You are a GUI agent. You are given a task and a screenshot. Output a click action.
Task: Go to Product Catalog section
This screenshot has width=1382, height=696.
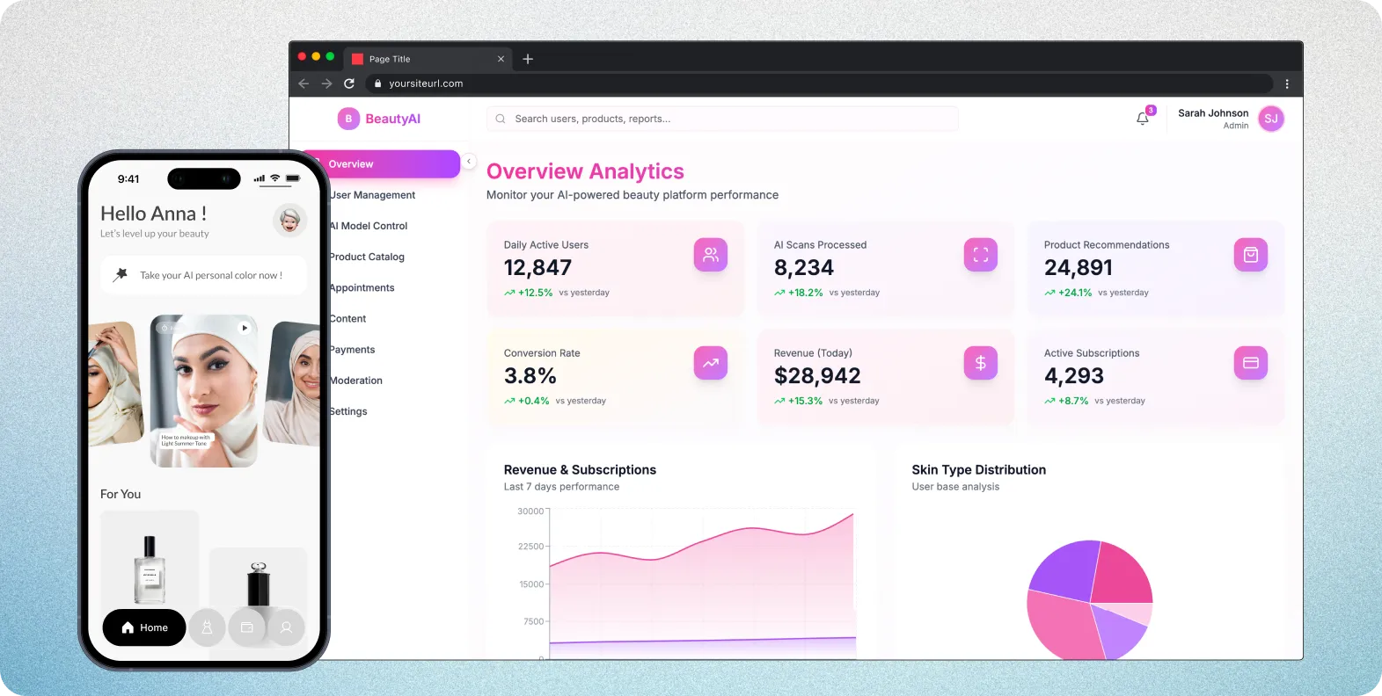[x=367, y=257]
